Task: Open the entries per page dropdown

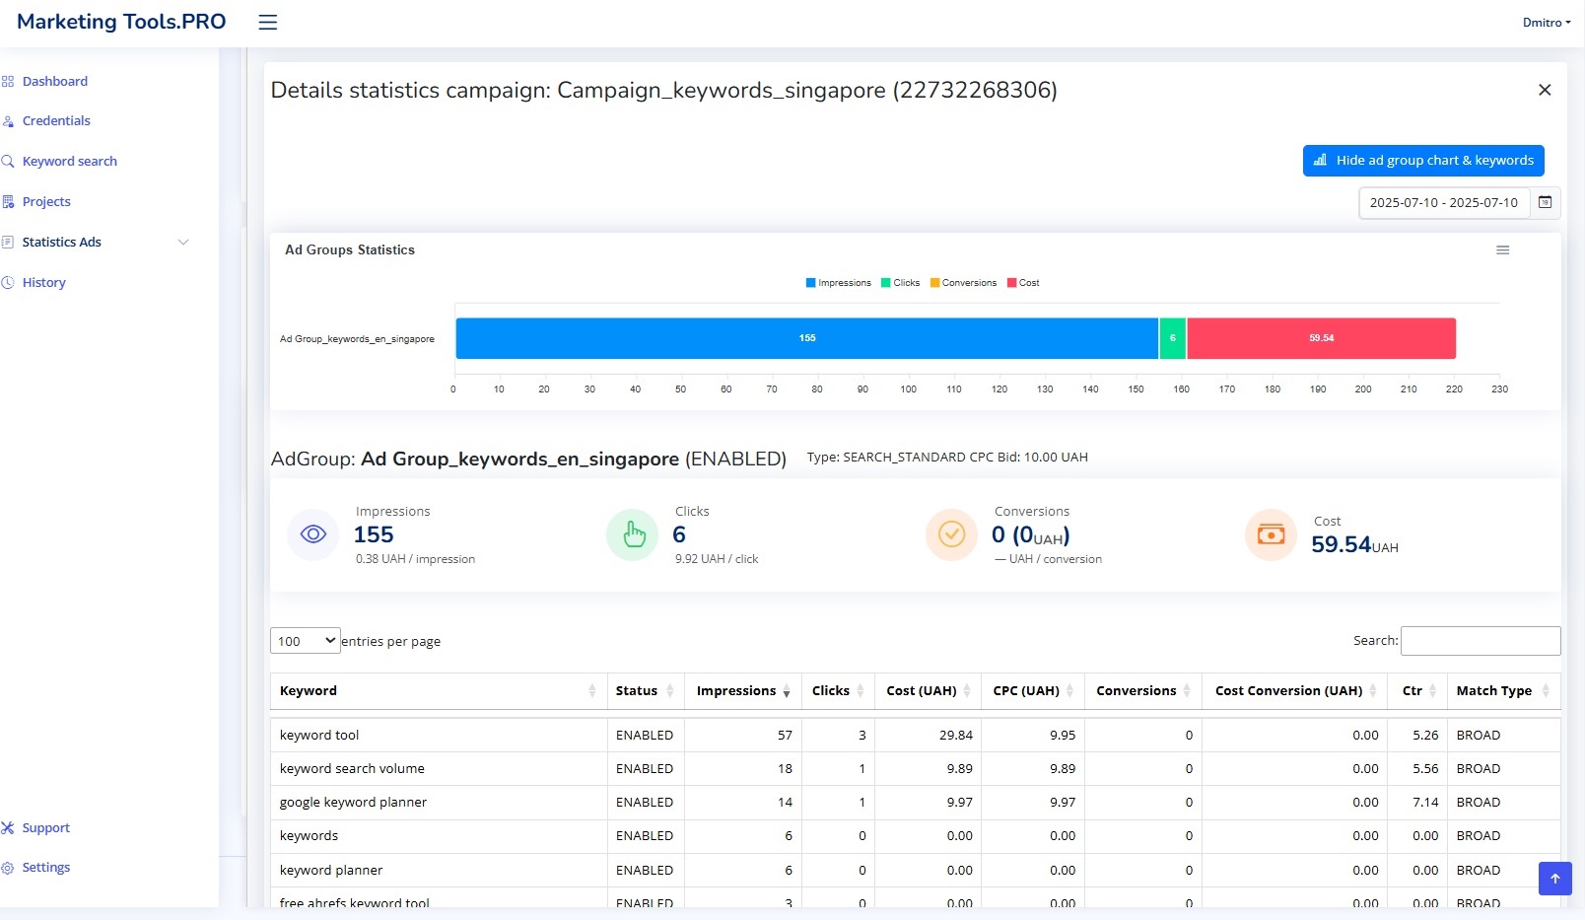Action: pos(305,641)
